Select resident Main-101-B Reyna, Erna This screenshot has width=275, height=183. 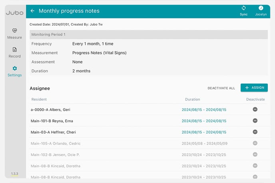click(x=52, y=121)
